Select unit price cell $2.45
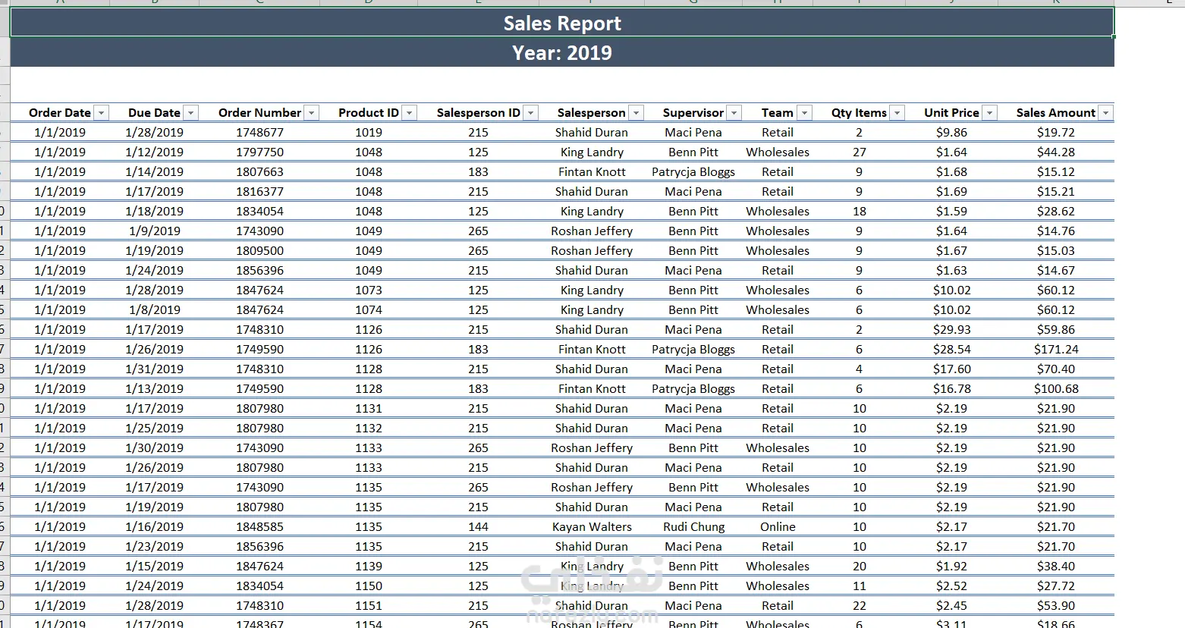The image size is (1185, 628). click(x=951, y=605)
